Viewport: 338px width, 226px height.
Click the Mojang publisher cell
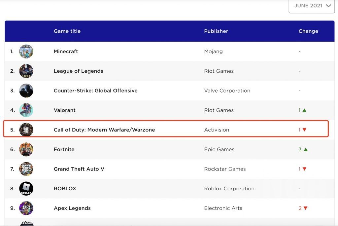[214, 52]
